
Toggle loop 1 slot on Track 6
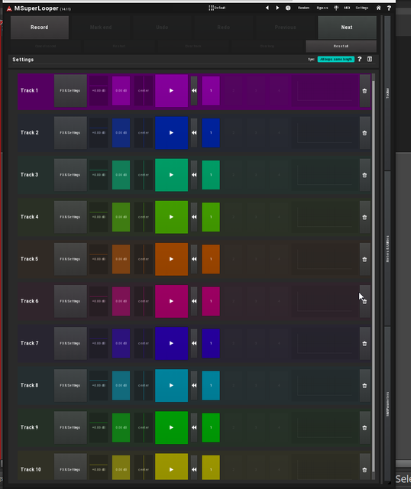click(211, 301)
